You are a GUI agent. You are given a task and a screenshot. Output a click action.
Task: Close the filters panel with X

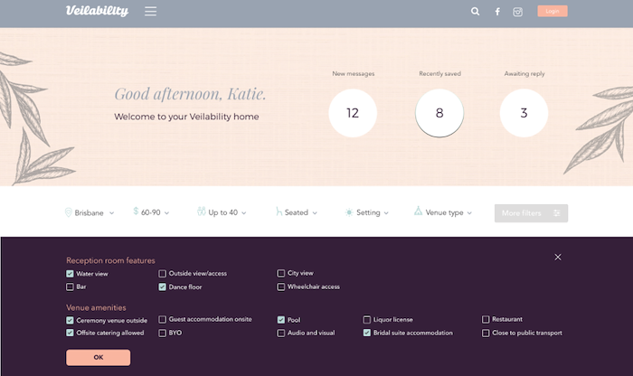pyautogui.click(x=558, y=257)
